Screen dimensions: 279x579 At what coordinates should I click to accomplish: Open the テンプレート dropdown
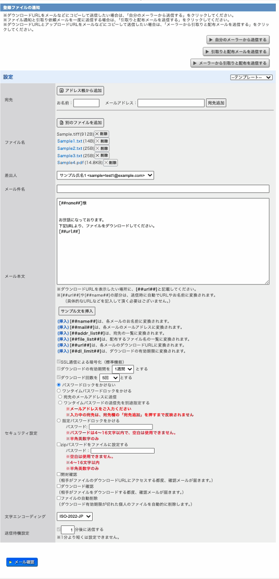click(x=251, y=77)
